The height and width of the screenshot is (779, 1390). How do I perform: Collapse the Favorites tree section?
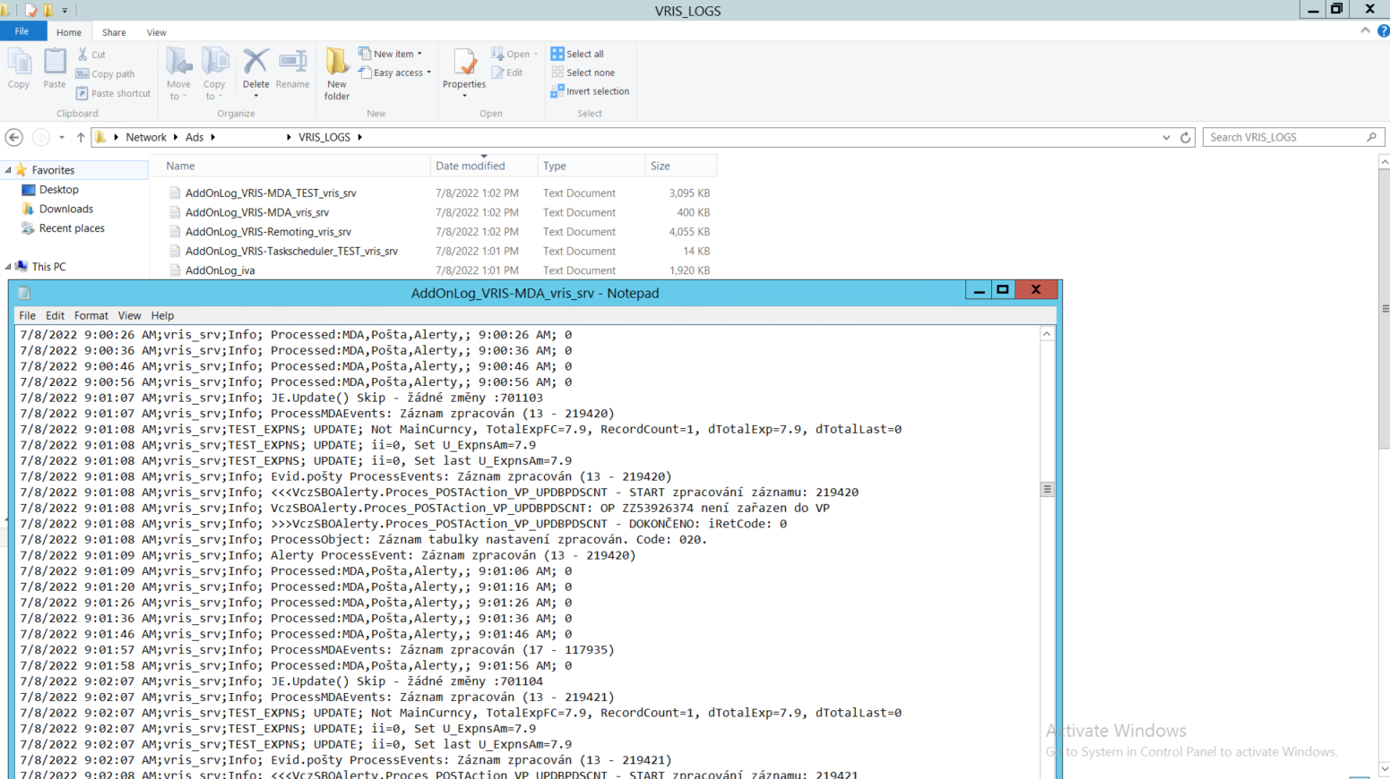click(x=8, y=170)
